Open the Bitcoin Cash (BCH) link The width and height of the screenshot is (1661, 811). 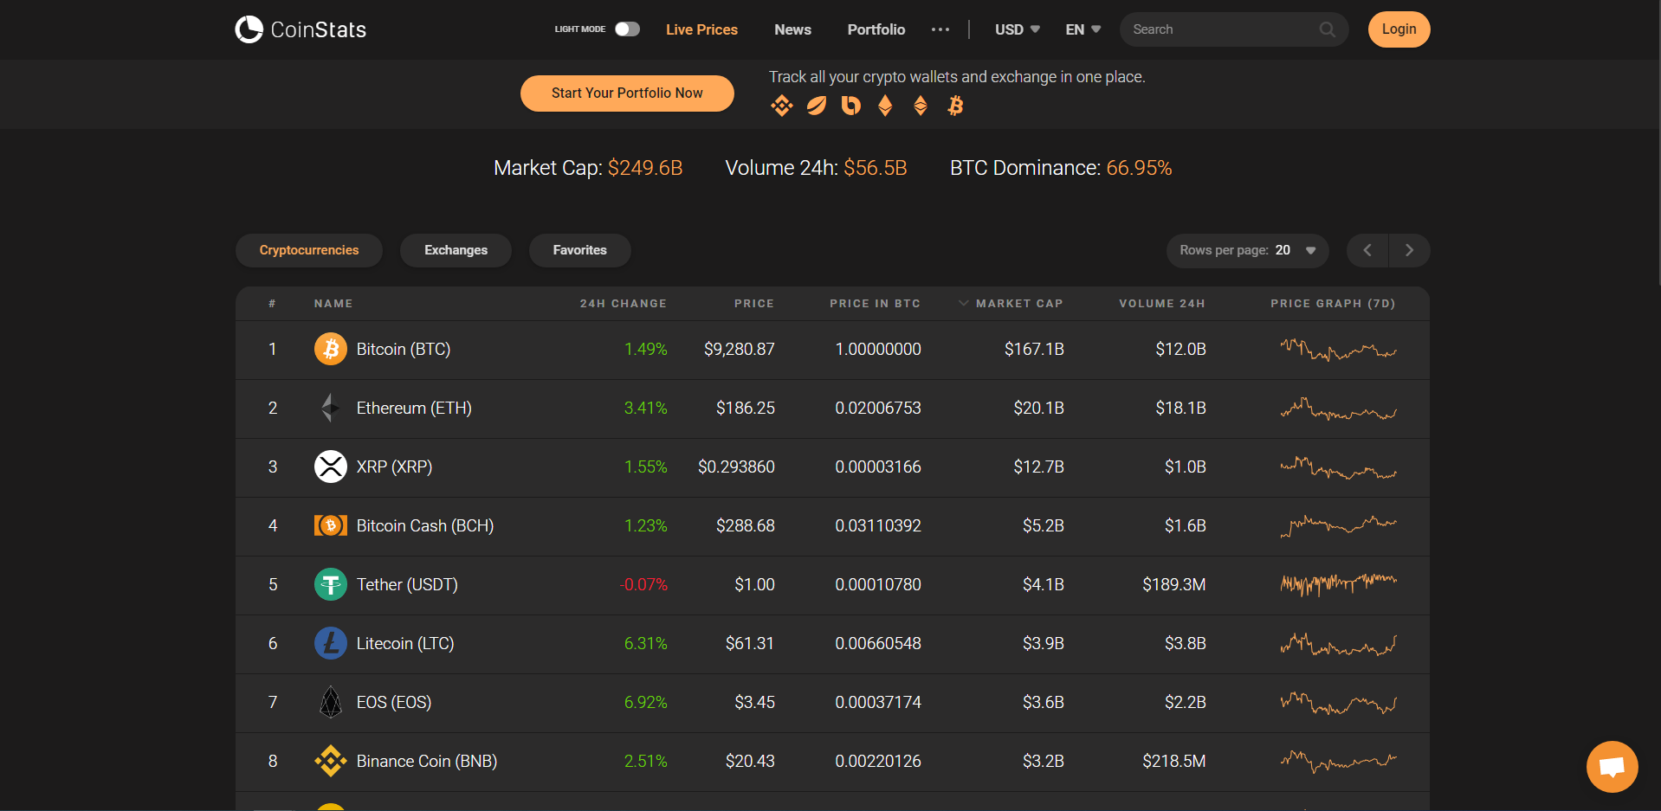click(425, 525)
